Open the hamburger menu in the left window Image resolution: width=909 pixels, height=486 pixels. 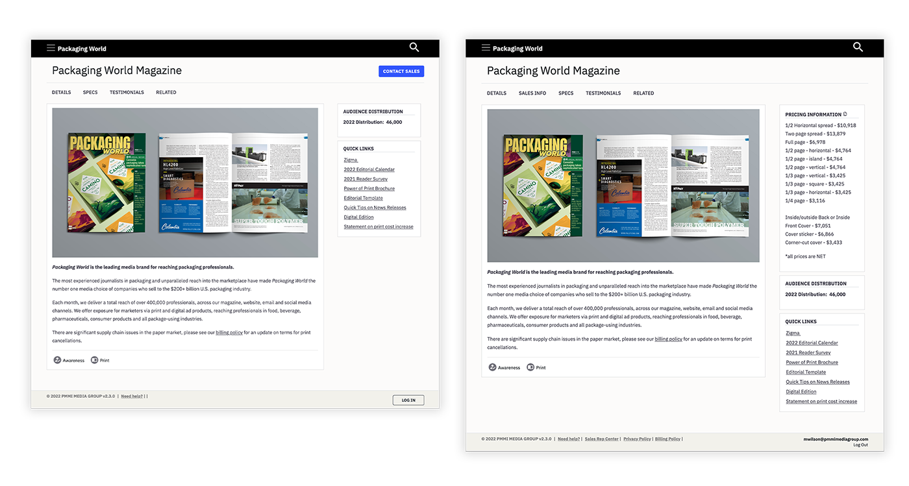click(x=51, y=48)
